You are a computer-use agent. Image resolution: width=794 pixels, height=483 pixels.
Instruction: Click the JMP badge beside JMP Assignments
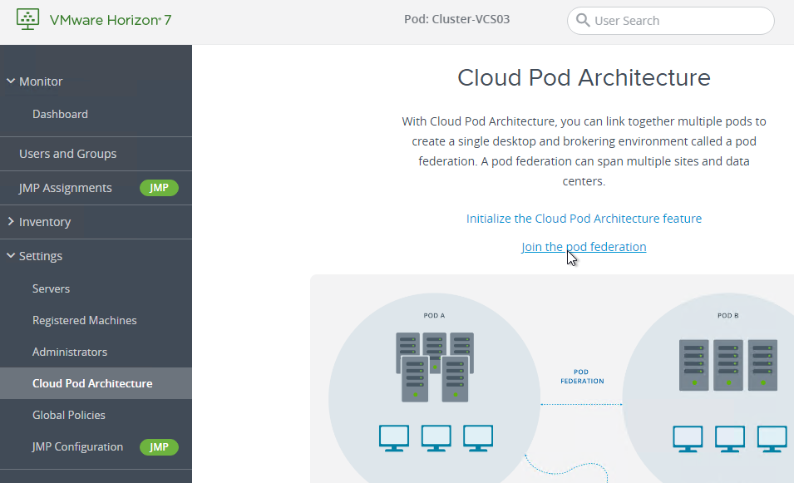159,188
